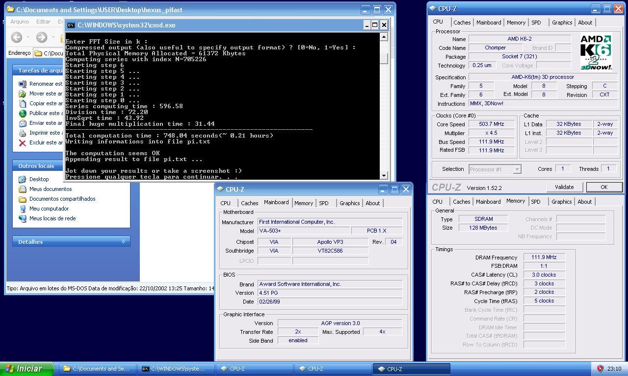Click the Explorer Forward arrow button
This screenshot has width=628, height=376.
click(x=42, y=37)
